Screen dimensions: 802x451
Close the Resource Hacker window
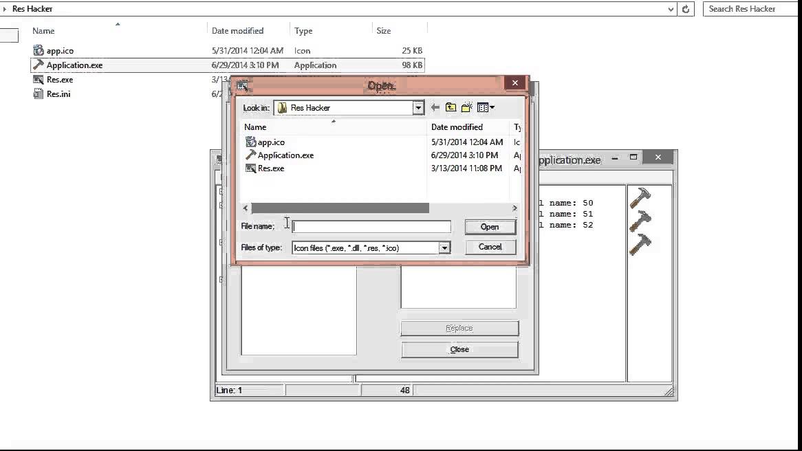[658, 157]
